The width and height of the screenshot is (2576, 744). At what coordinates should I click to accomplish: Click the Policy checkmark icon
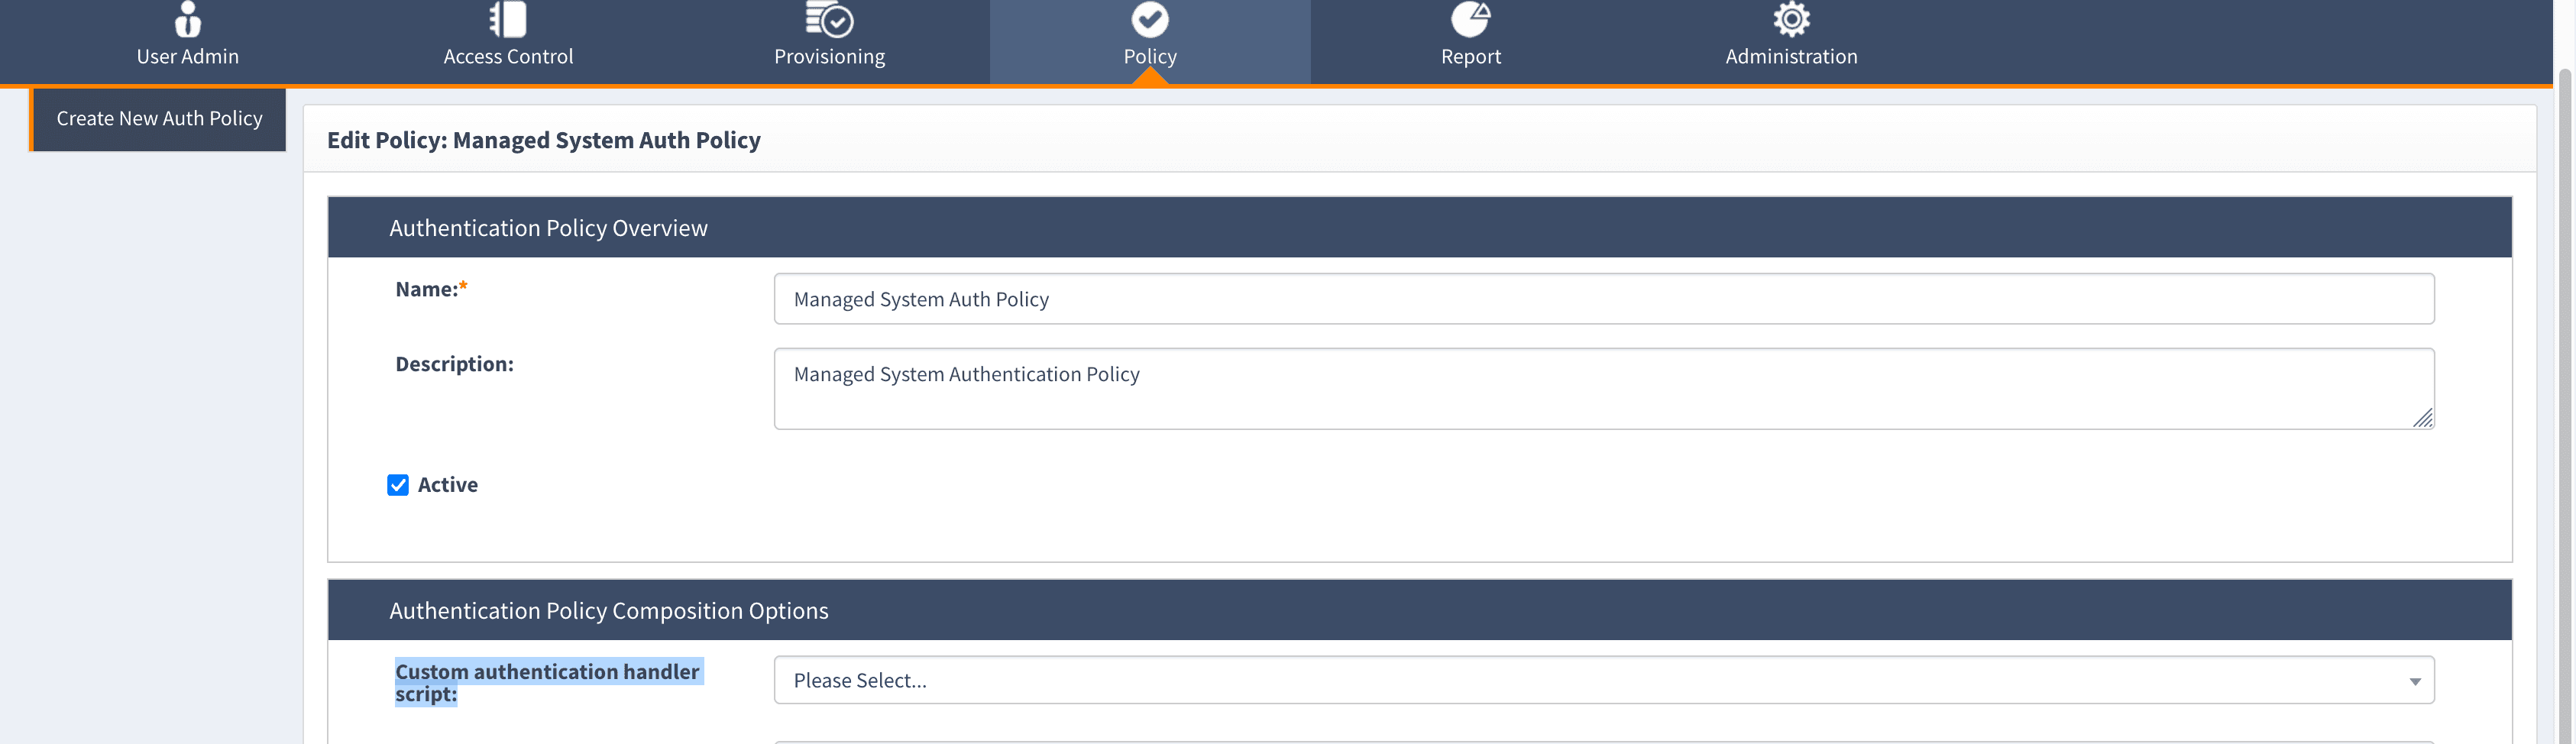pyautogui.click(x=1150, y=18)
